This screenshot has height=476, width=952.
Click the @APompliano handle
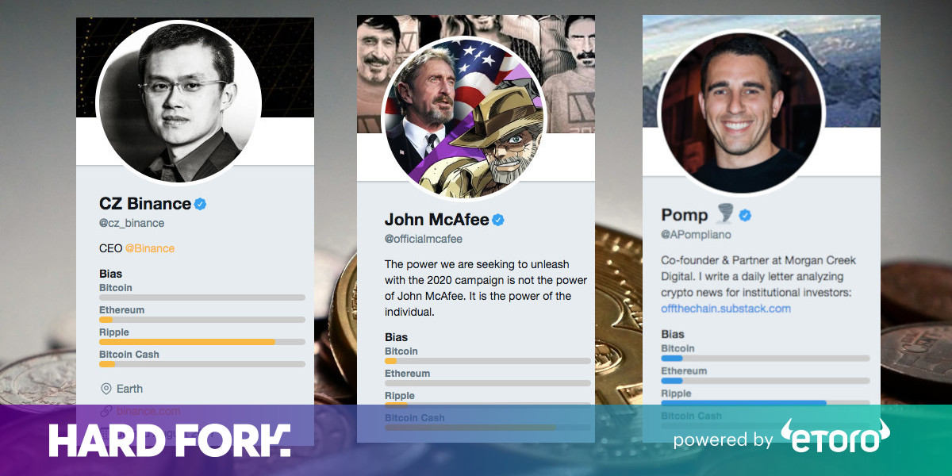coord(697,235)
